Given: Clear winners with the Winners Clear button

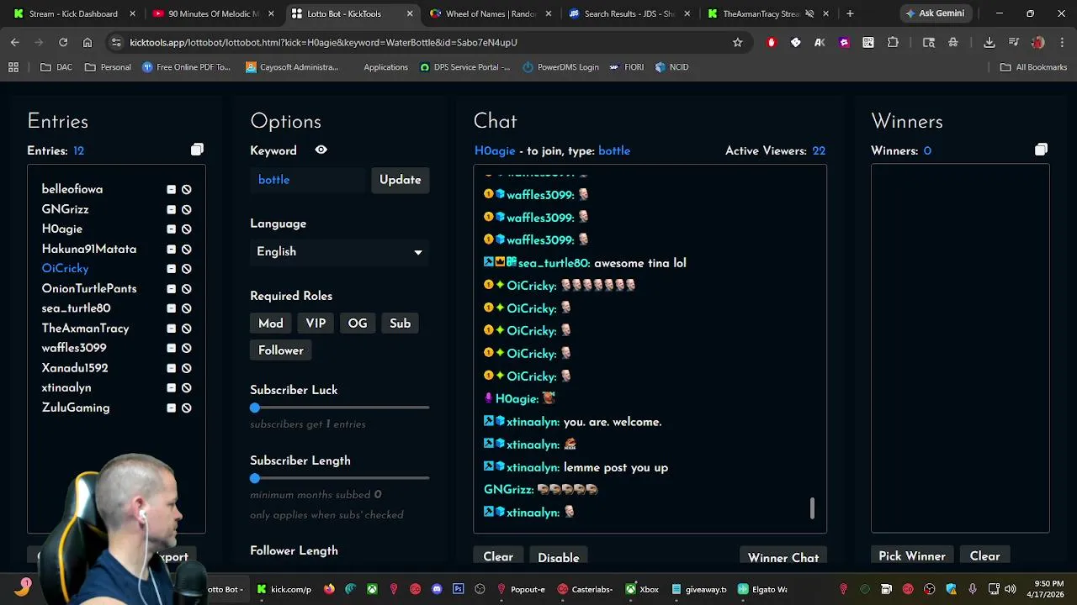Looking at the screenshot, I should 984,556.
